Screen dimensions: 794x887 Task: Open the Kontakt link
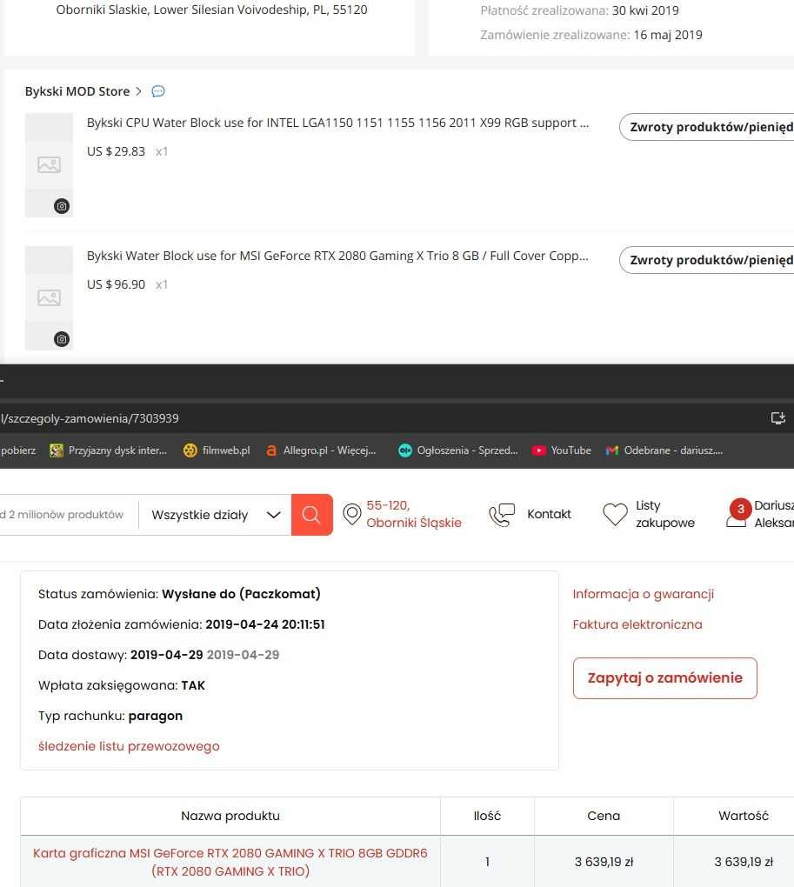pyautogui.click(x=549, y=514)
